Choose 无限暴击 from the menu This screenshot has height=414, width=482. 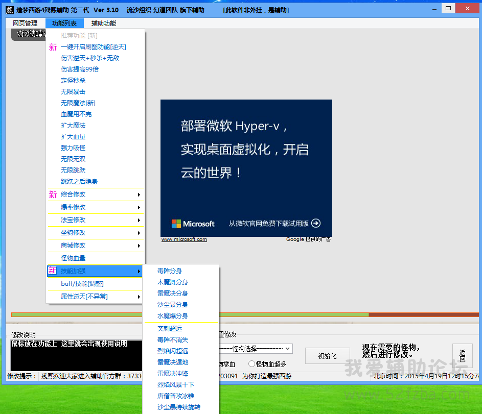[x=95, y=92]
